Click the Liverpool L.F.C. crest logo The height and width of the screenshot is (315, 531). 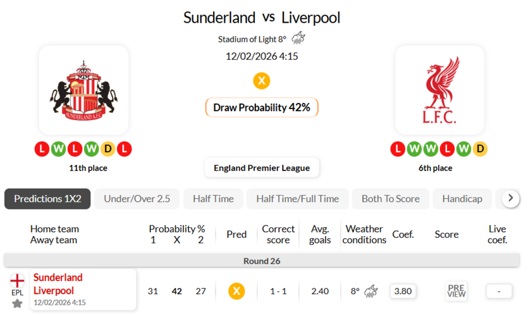[x=440, y=90]
